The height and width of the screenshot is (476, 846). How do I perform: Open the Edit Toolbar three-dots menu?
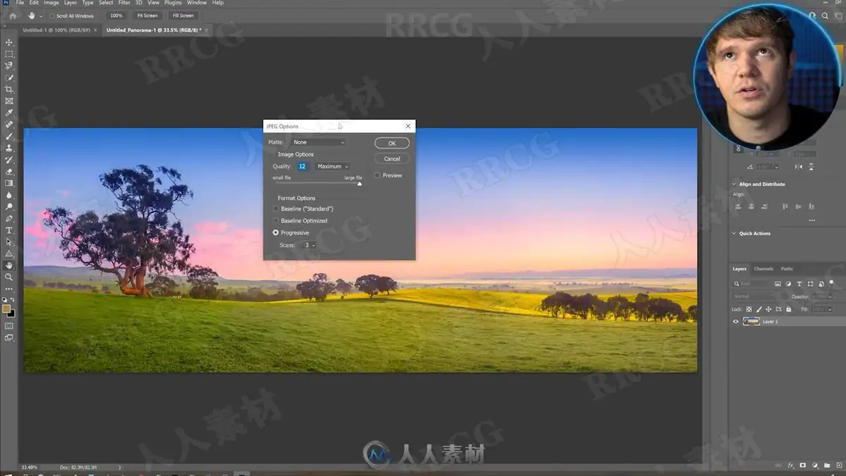9,289
